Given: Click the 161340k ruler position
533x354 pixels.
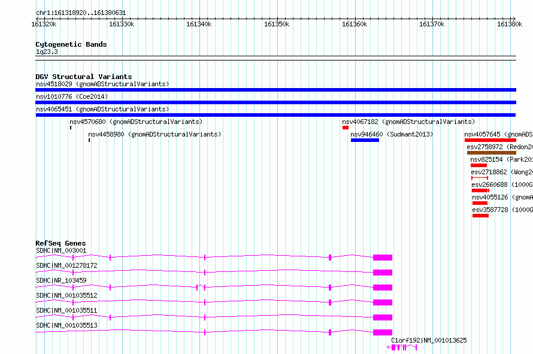Looking at the screenshot, I should 199,24.
